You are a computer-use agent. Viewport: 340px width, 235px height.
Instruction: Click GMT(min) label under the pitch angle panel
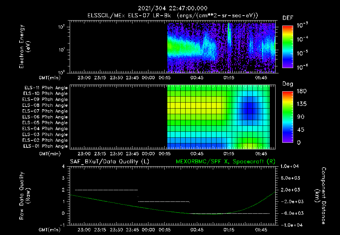click(x=50, y=154)
